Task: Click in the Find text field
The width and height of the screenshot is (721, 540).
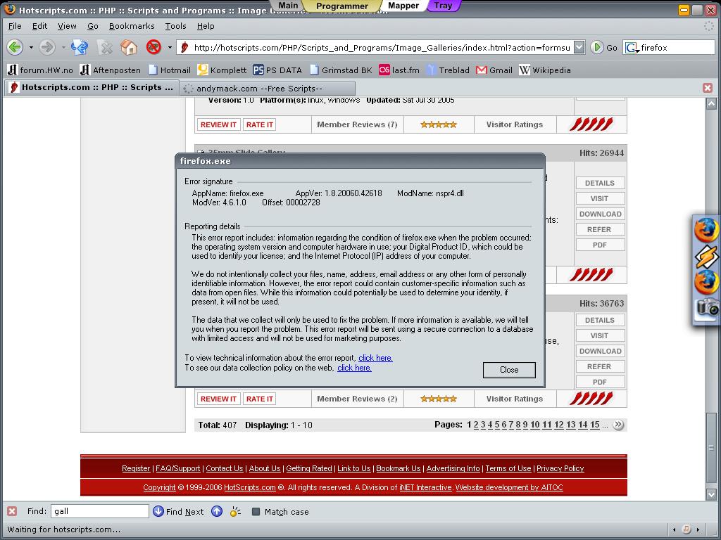Action: click(x=100, y=511)
